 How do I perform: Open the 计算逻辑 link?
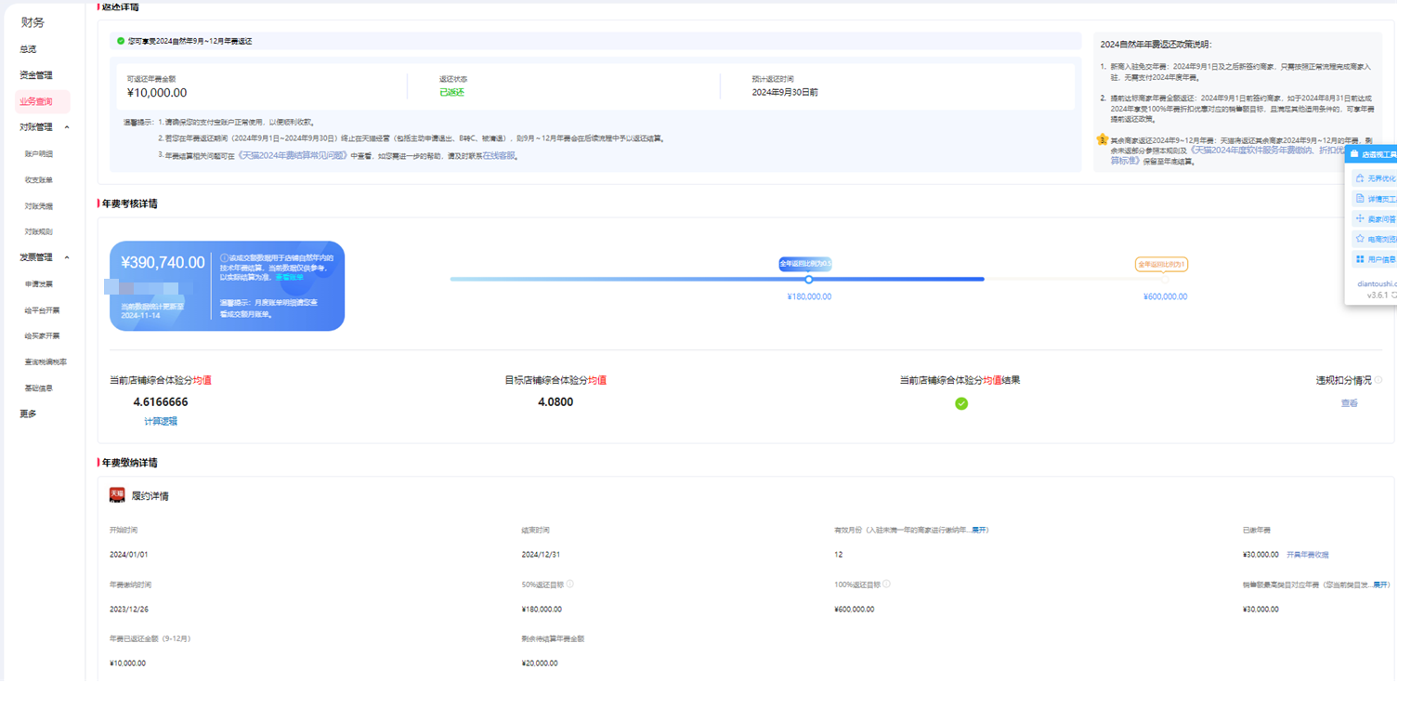click(160, 421)
